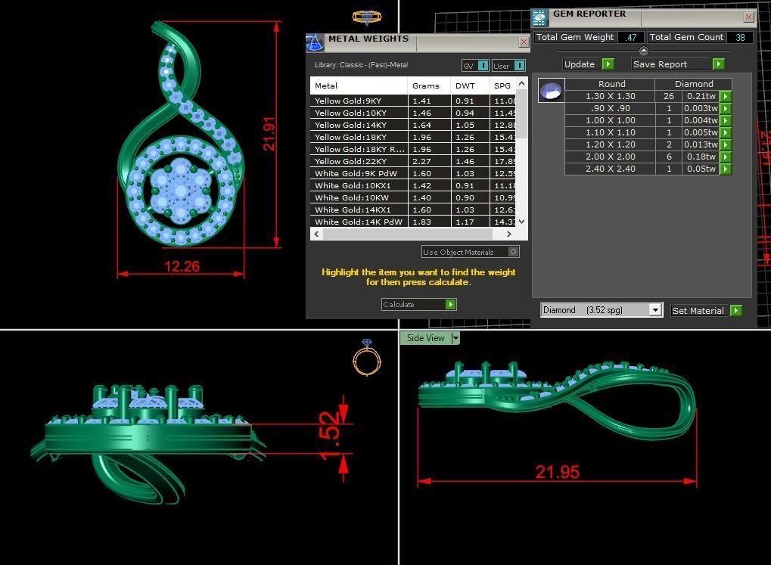Viewport: 771px width, 565px height.
Task: Click the green arrow beside Update
Action: [x=608, y=64]
